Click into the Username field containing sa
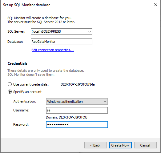This screenshot has width=161, height=153. click(x=77, y=111)
